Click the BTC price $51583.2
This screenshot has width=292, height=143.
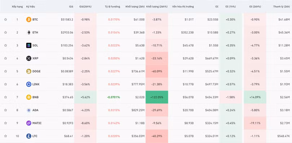(67, 19)
